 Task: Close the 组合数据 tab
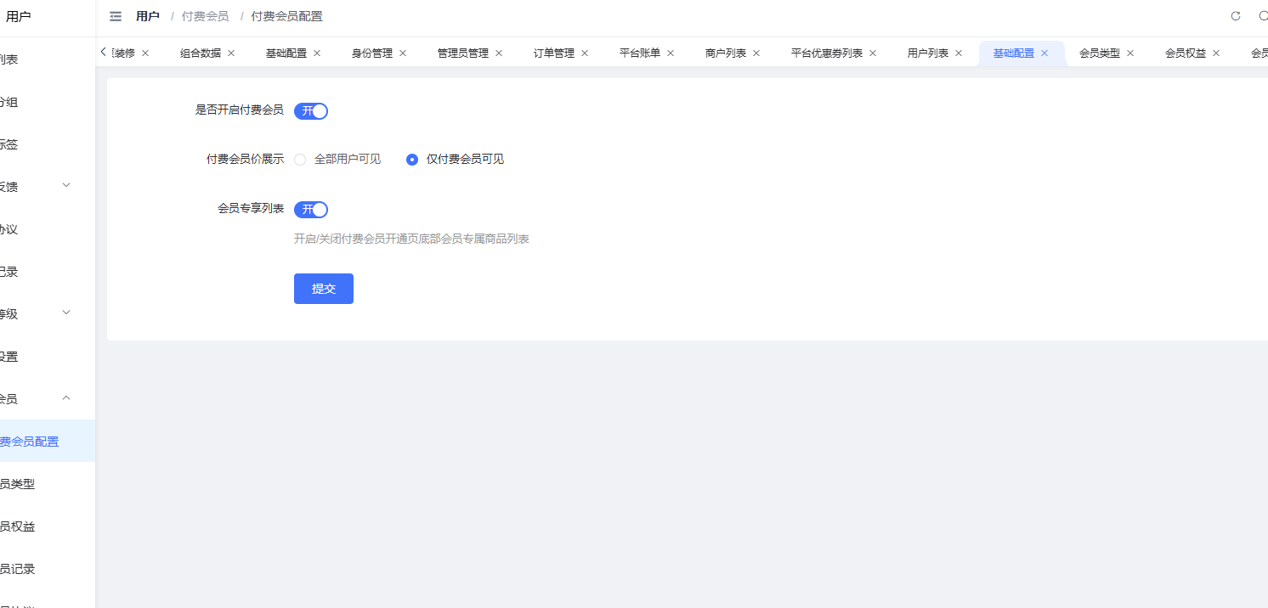(231, 53)
